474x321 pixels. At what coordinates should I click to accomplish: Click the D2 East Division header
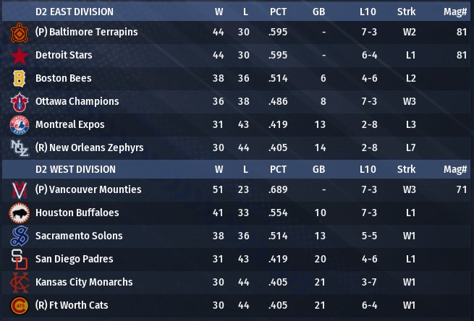(75, 12)
